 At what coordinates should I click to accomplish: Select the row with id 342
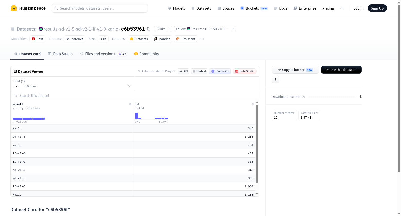[x=133, y=170]
